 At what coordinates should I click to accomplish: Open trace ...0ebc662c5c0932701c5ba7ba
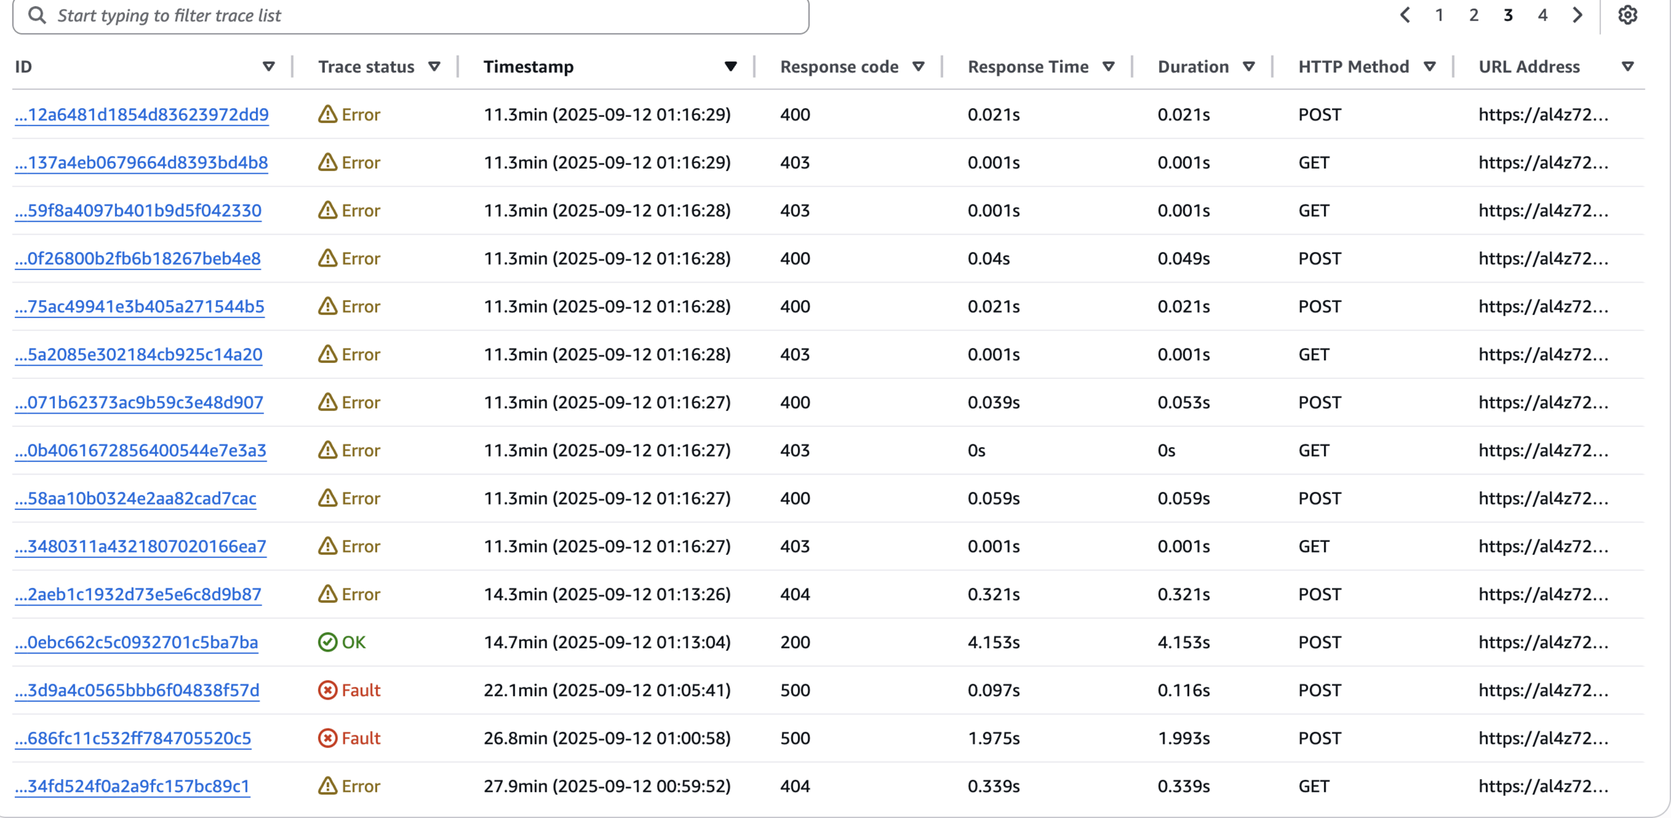pyautogui.click(x=136, y=643)
